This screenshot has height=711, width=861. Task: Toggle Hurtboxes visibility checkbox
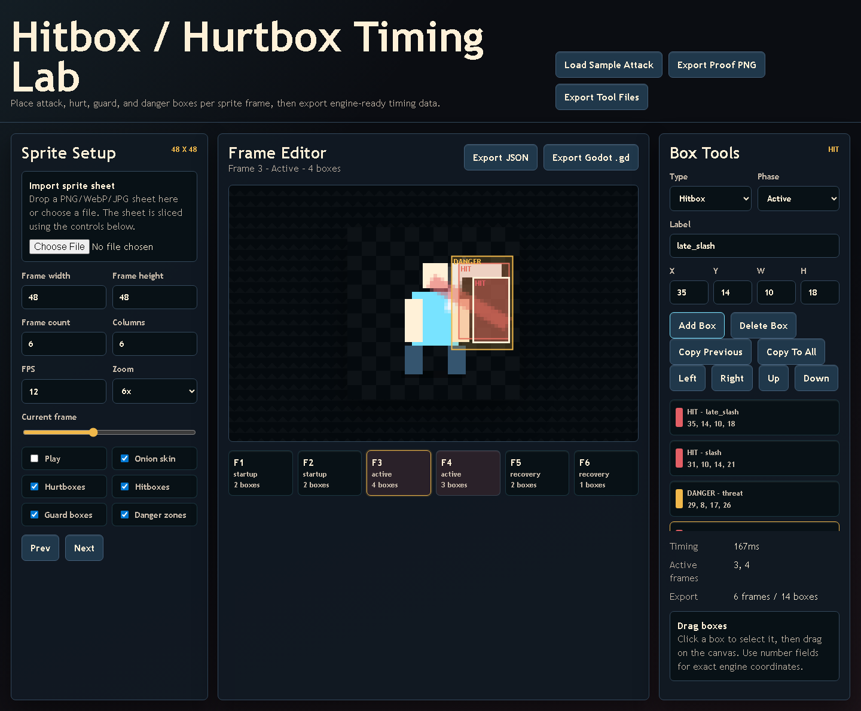click(35, 487)
